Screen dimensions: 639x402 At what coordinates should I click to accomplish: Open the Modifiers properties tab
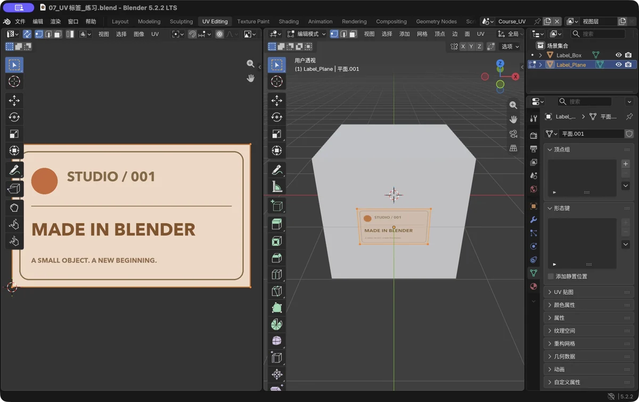(534, 219)
